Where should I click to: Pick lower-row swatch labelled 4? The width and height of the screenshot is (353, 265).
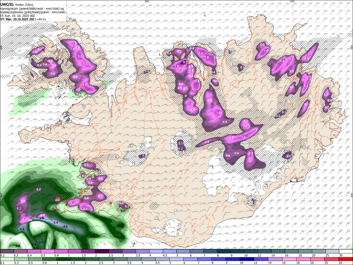148,259
